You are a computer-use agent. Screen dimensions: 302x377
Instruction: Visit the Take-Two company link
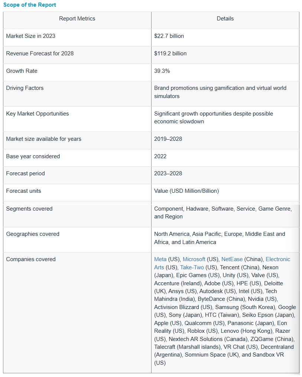[x=192, y=267]
